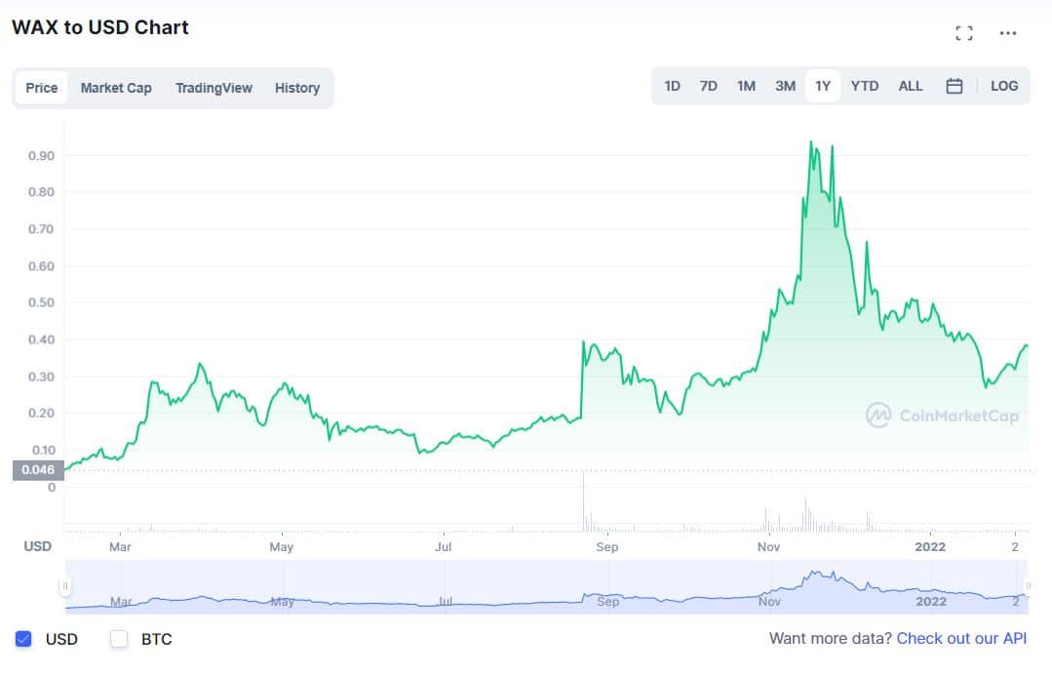Screen dimensions: 1052x674
Task: Click the 0.046 price marker label
Action: (x=38, y=470)
